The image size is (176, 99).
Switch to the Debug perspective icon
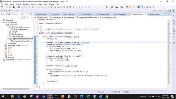pyautogui.click(x=174, y=10)
